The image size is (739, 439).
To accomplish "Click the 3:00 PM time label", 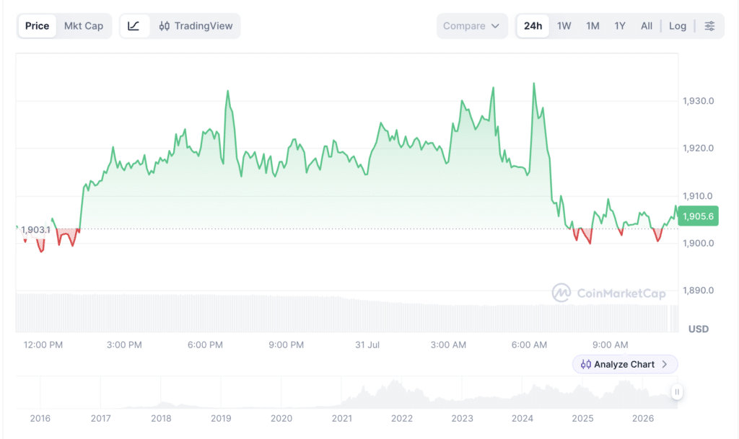I will 124,345.
